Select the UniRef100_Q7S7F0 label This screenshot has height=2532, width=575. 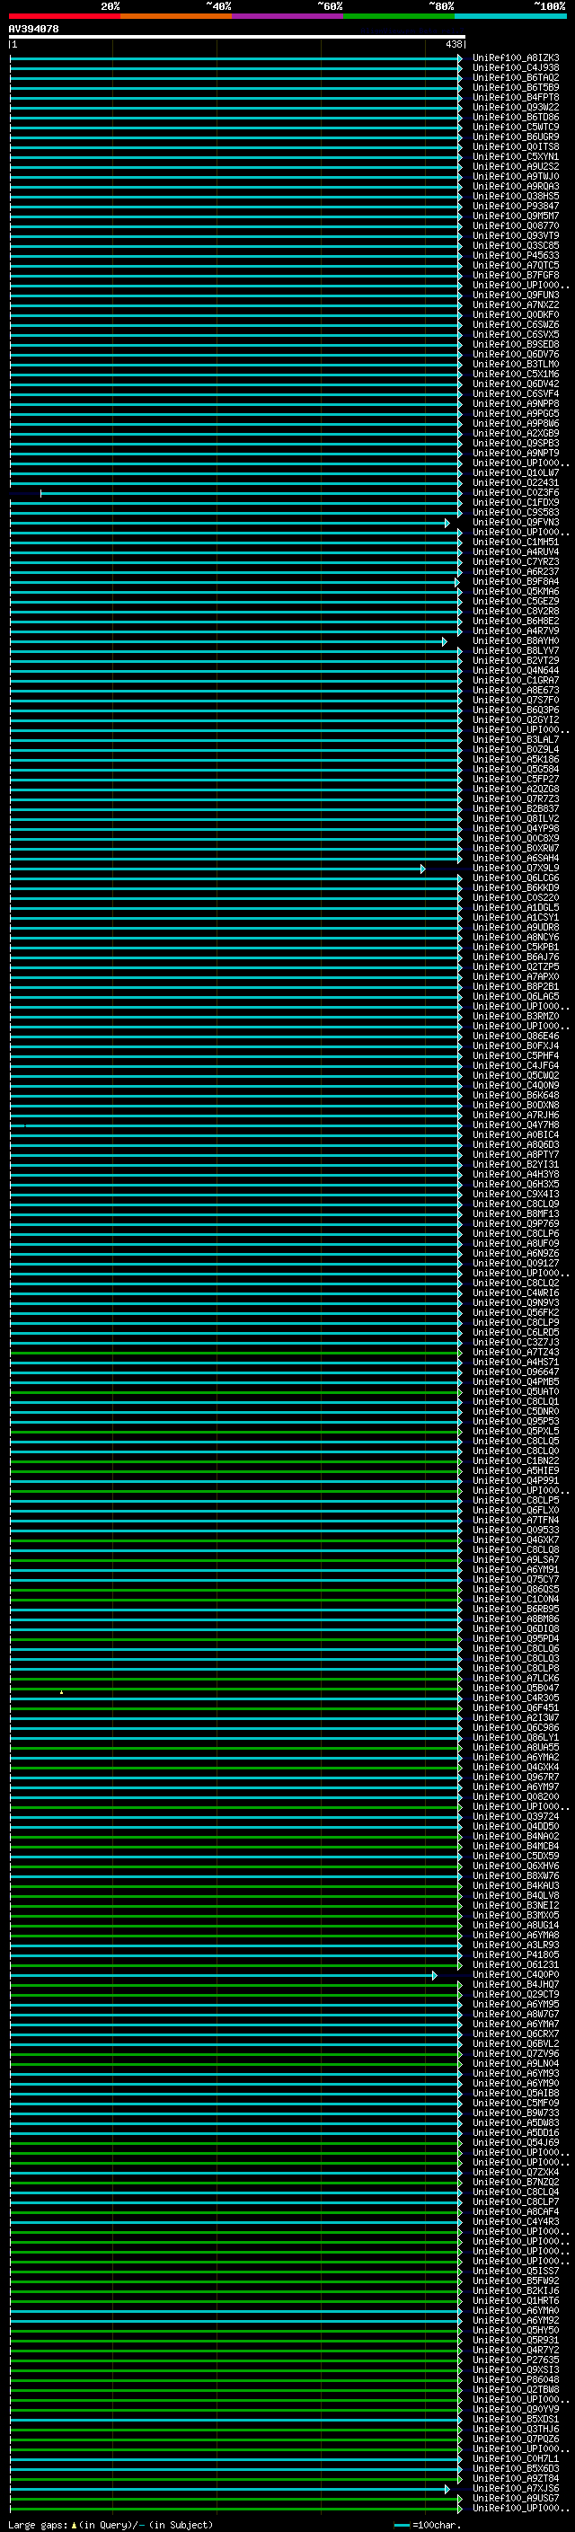(516, 701)
